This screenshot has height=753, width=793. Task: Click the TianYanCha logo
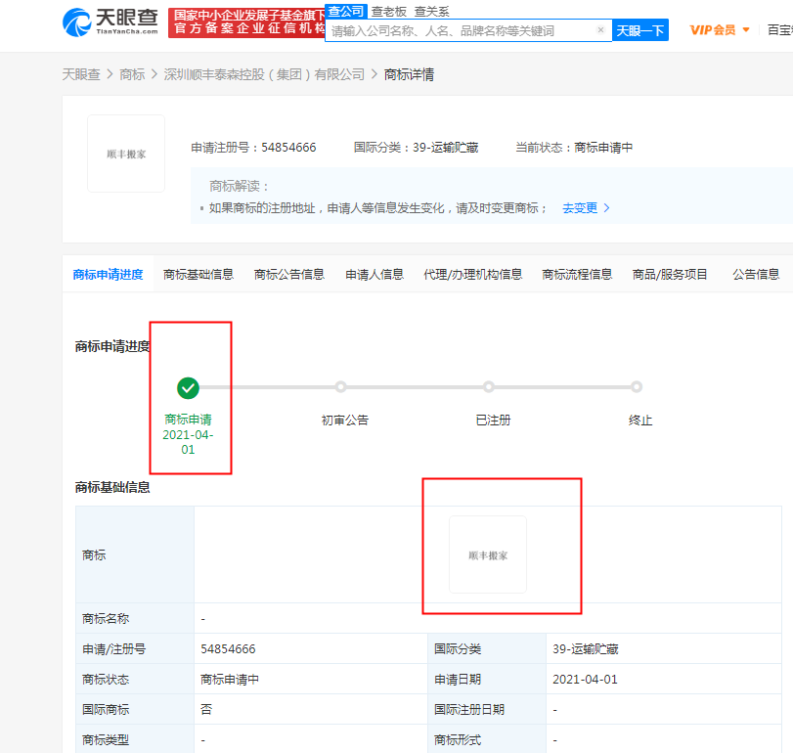pyautogui.click(x=110, y=22)
